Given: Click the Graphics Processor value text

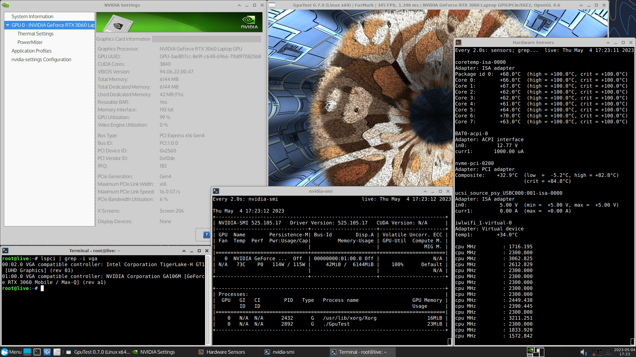Looking at the screenshot, I should [x=201, y=49].
